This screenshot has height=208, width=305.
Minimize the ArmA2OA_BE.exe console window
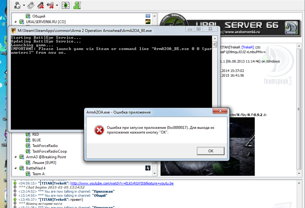coord(190,29)
